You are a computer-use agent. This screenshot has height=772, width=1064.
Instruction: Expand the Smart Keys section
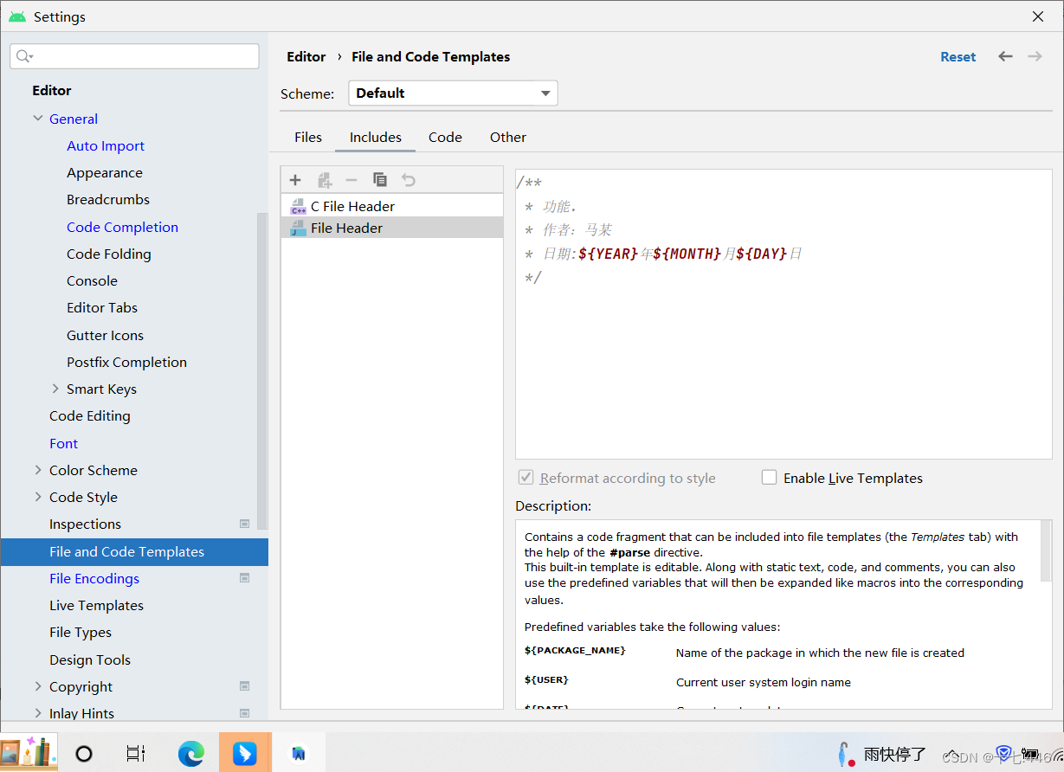pos(55,389)
